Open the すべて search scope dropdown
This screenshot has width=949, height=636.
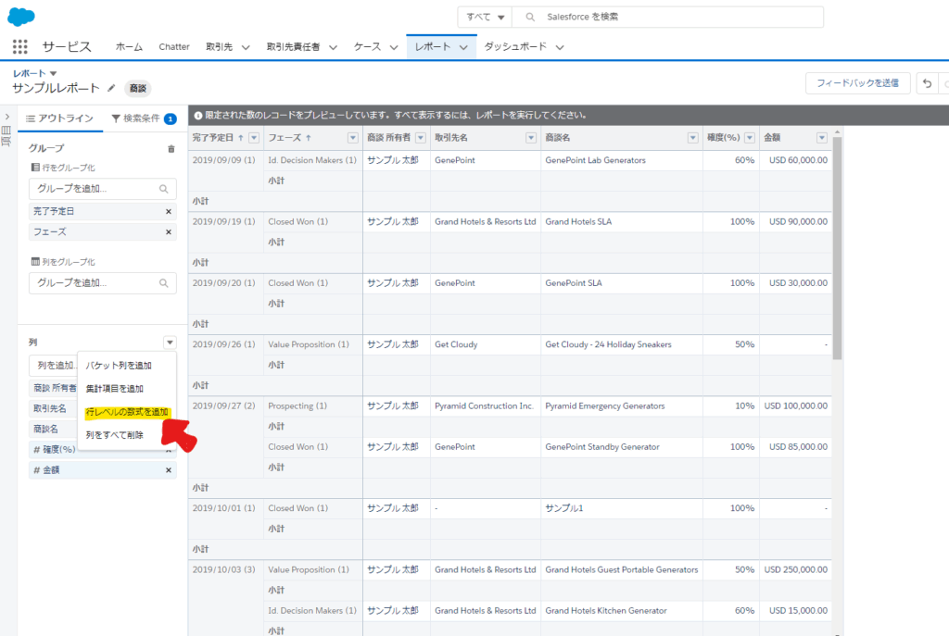tap(485, 17)
